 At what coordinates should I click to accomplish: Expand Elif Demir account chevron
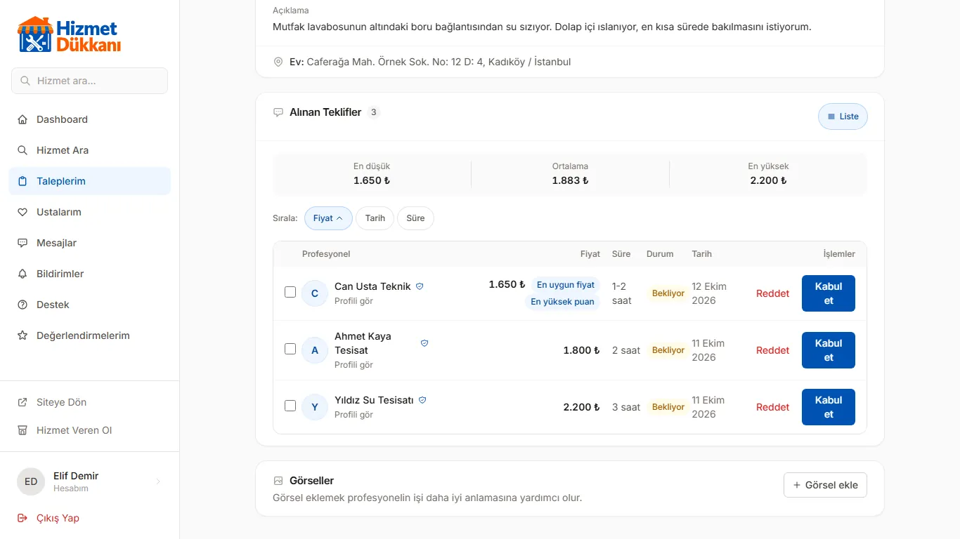(x=158, y=481)
